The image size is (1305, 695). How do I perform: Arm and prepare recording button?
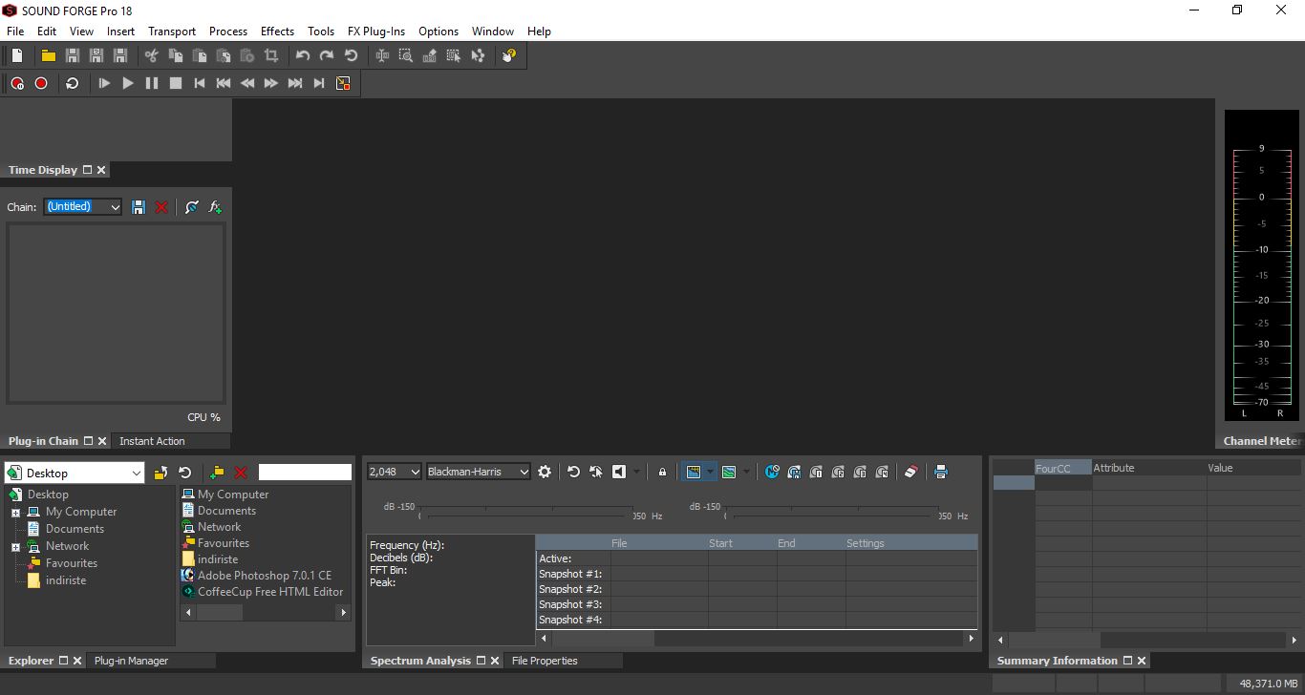tap(17, 83)
